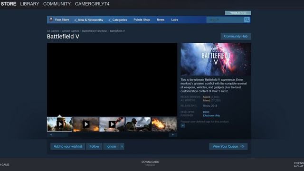Play the third trailer thumbnail

point(112,124)
